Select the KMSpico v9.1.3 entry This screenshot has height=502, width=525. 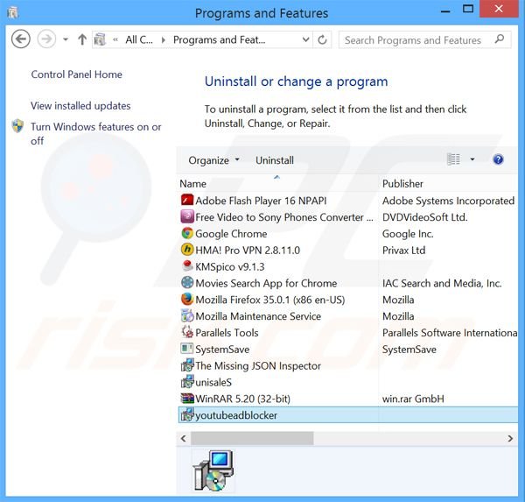point(229,266)
